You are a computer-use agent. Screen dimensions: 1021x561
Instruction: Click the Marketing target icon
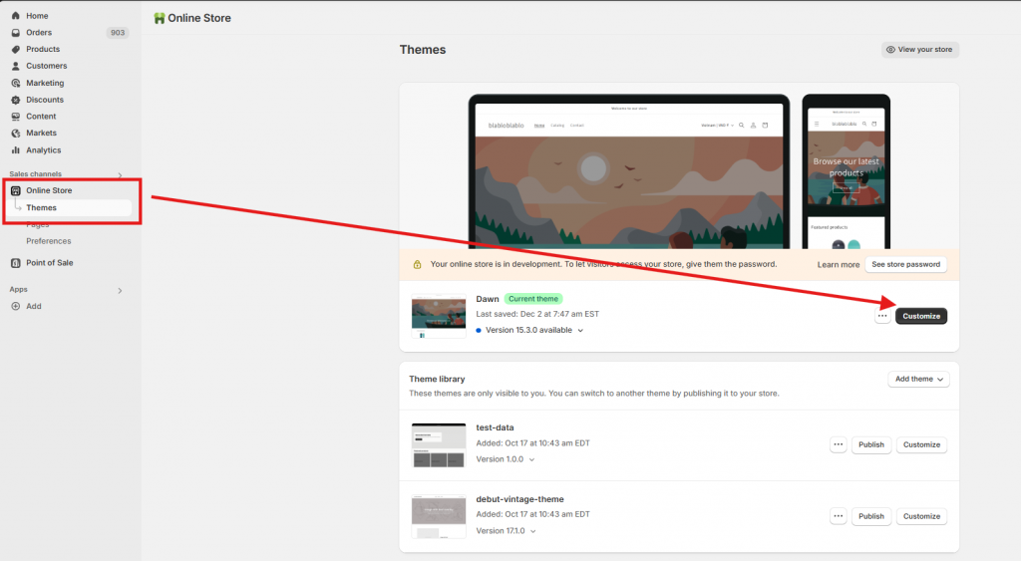point(16,83)
